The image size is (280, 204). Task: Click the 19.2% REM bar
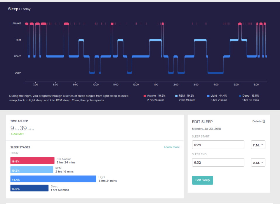click(x=32, y=170)
